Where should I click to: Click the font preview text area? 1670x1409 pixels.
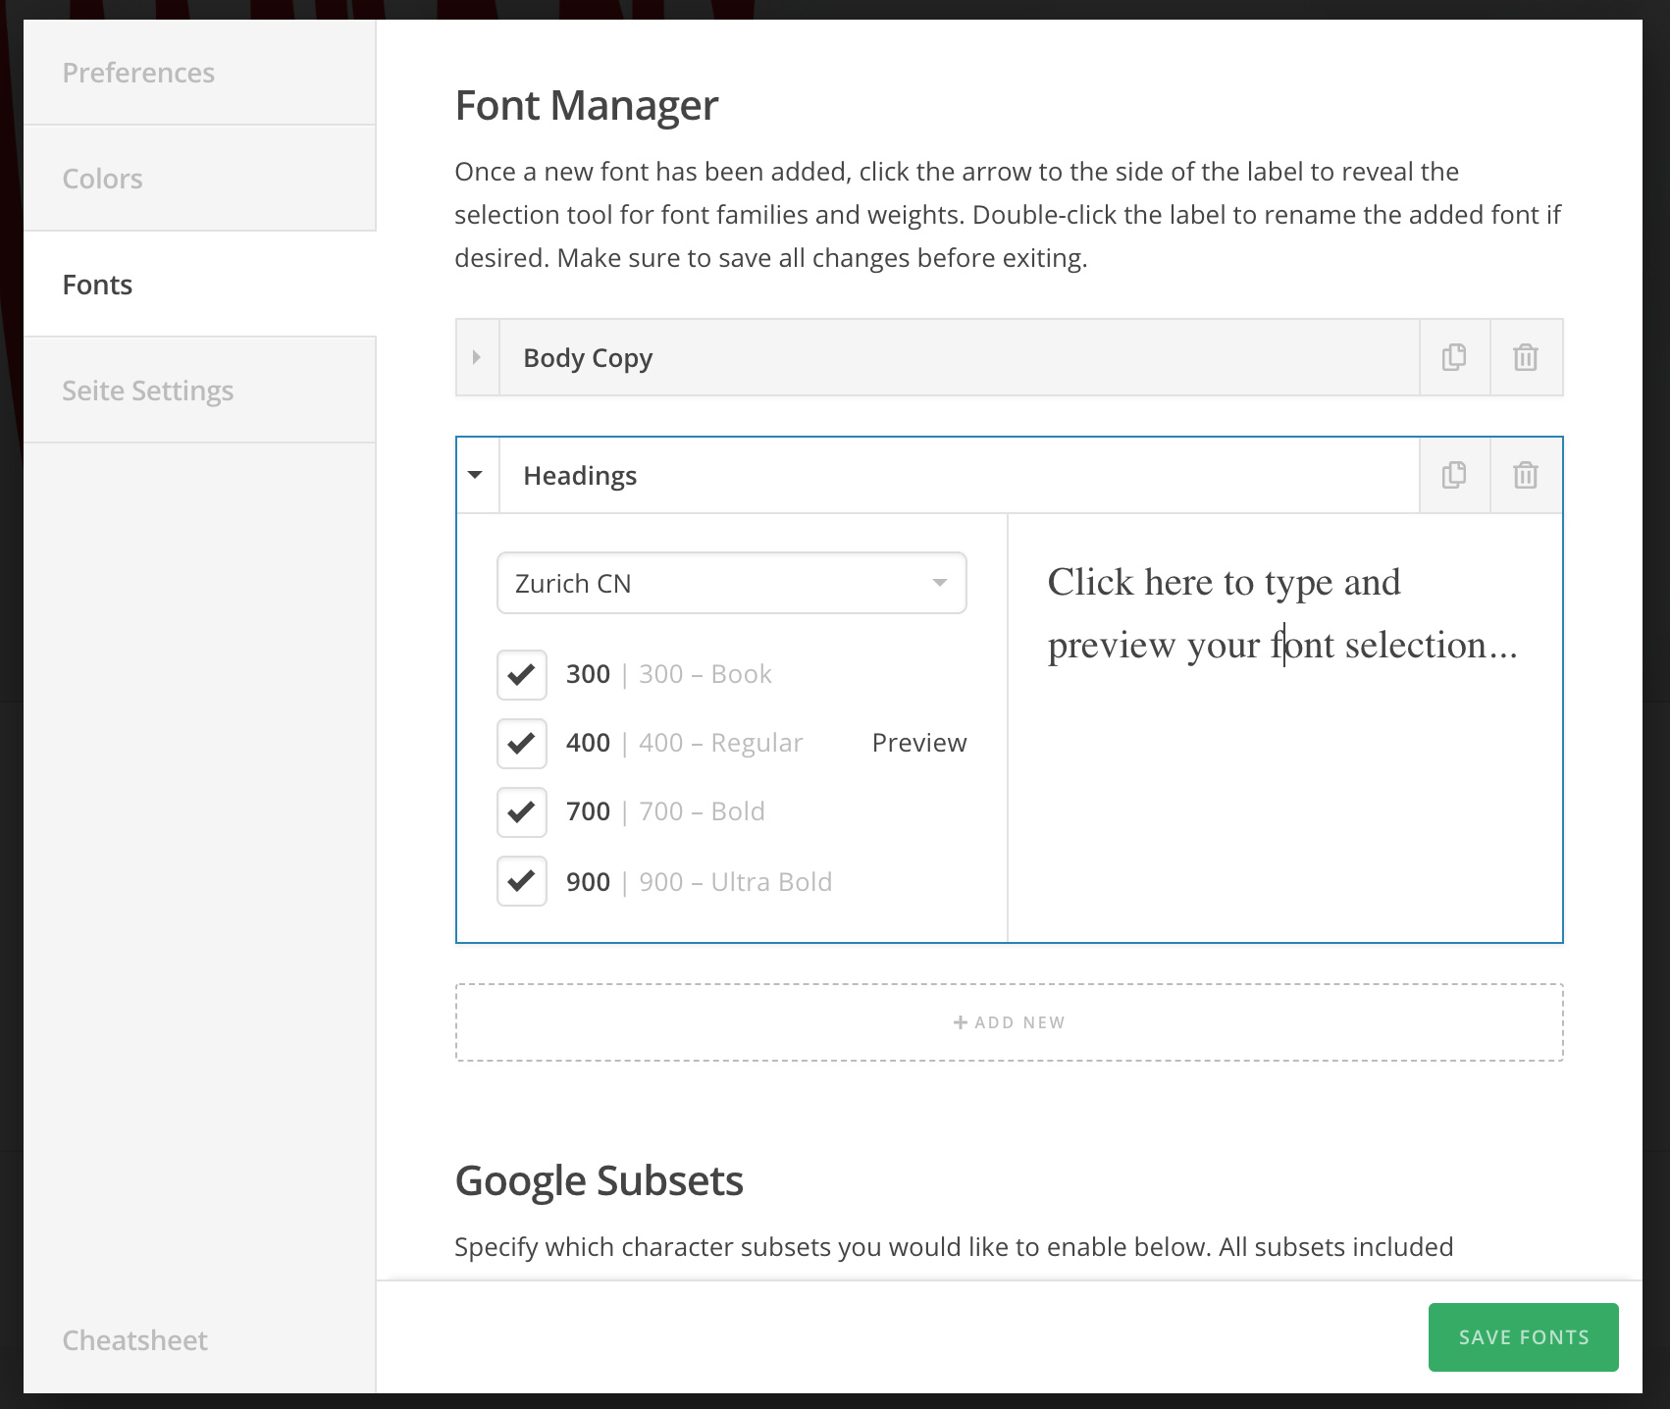coord(1285,727)
